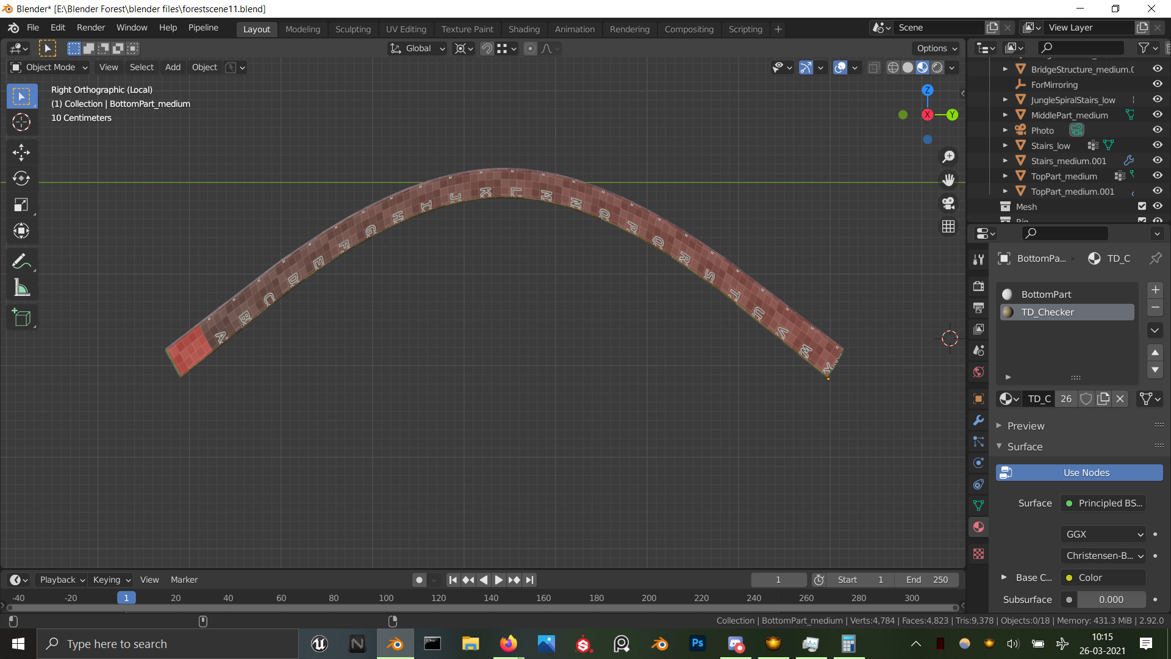Activate the Transform tool
This screenshot has height=659, width=1171.
(x=21, y=231)
